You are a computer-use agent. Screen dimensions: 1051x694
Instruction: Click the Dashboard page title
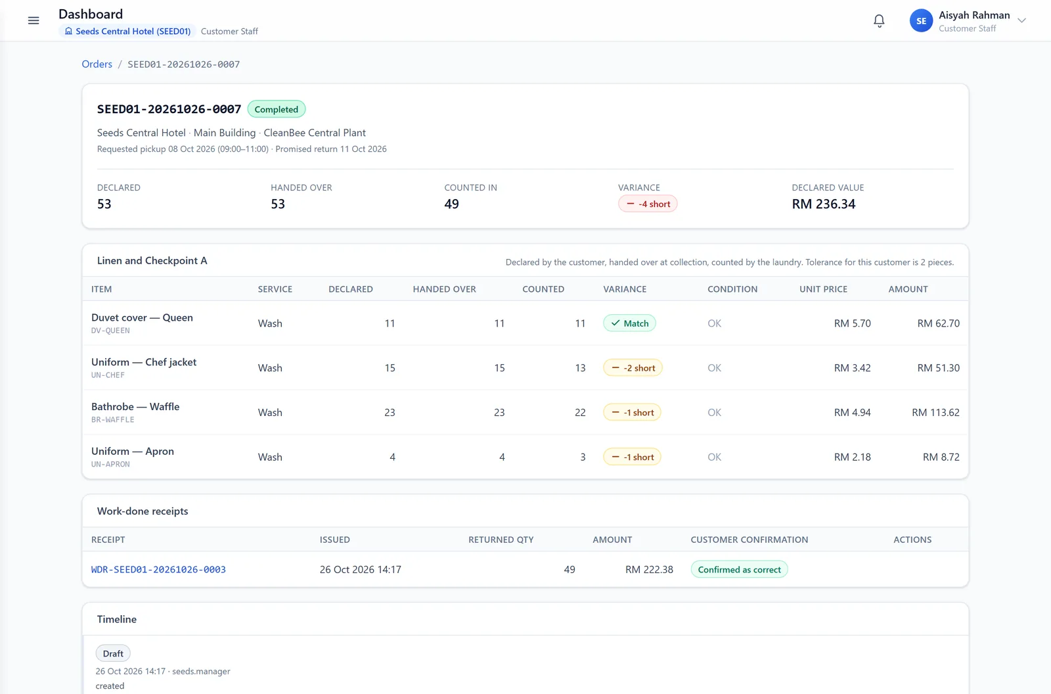point(91,14)
